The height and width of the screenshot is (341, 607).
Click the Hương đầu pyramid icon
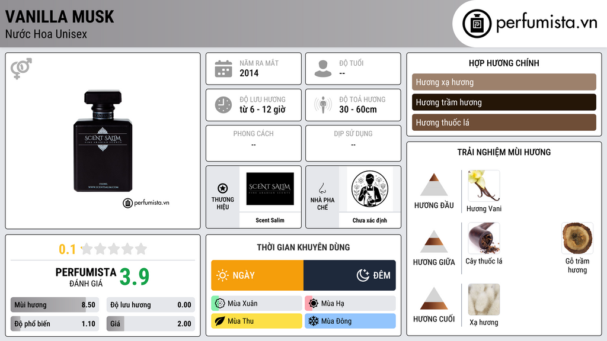[x=434, y=185]
